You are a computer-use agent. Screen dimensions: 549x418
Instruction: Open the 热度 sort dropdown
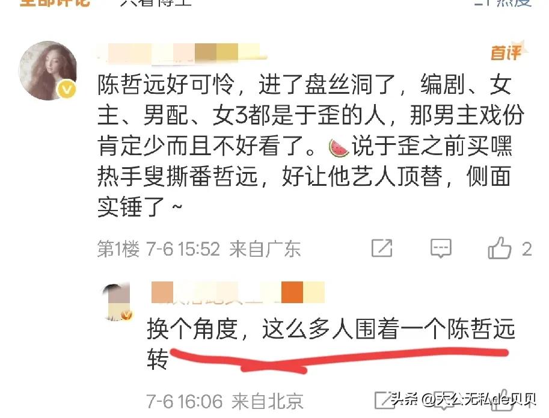pos(503,3)
